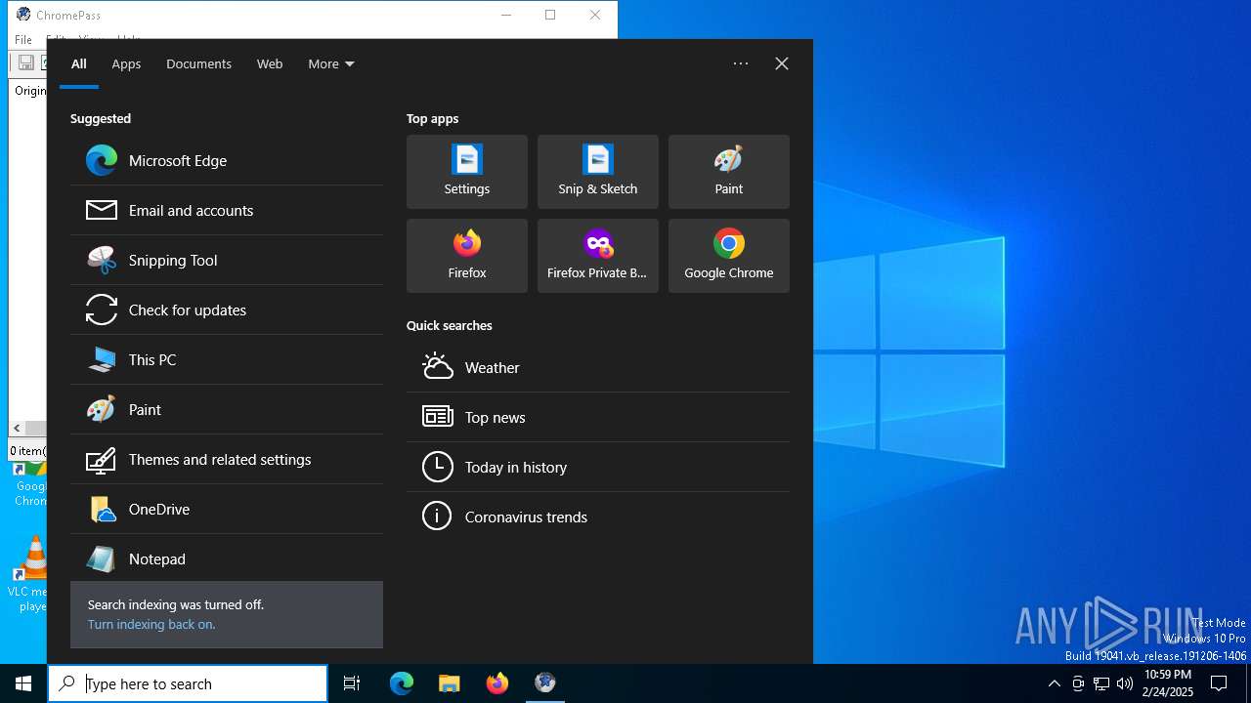
Task: Click ChromePass save toolbar icon
Action: point(25,62)
